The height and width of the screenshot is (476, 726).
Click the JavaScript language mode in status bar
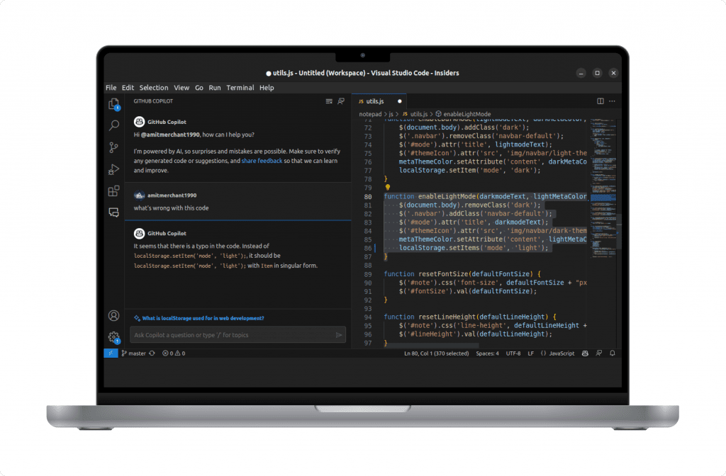[561, 353]
